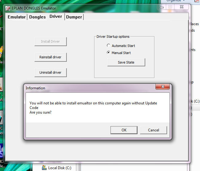Open the Organize menu in Explorer
This screenshot has width=200, height=171.
tap(175, 1)
